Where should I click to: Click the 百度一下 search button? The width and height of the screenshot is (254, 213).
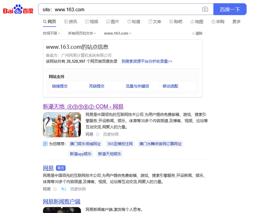click(230, 9)
